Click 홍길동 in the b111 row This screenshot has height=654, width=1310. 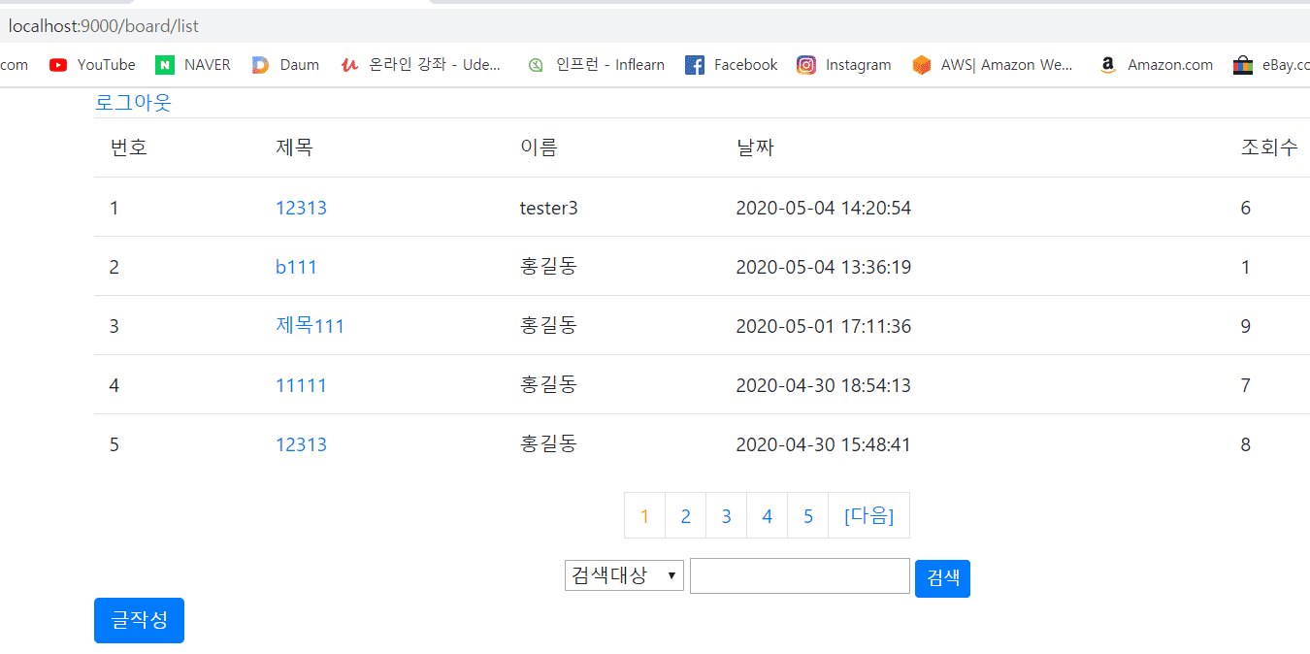pyautogui.click(x=548, y=267)
